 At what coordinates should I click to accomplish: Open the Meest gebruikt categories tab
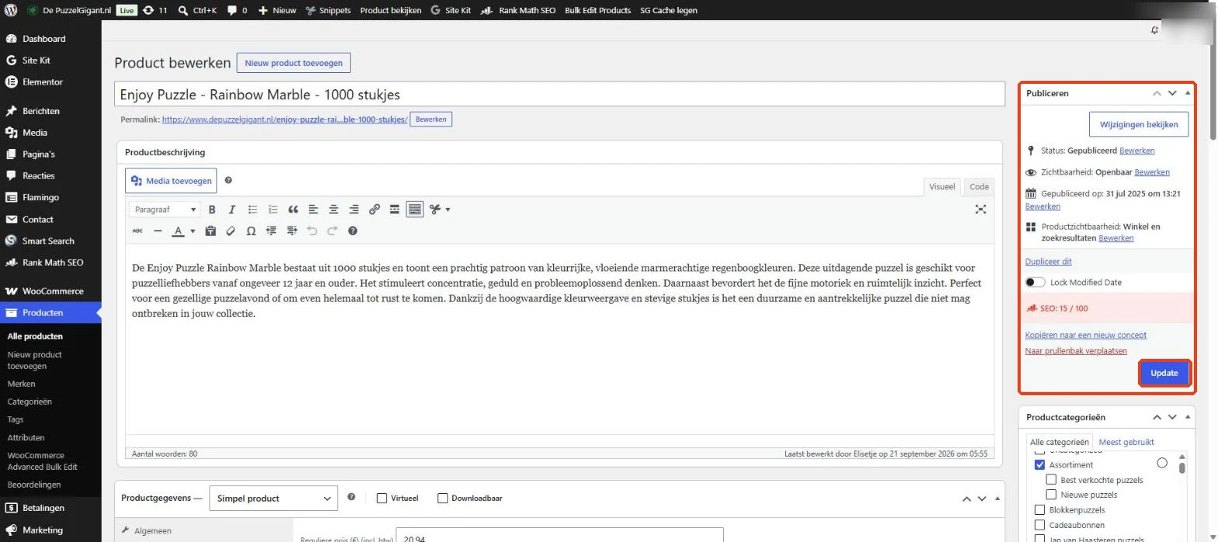click(1126, 442)
